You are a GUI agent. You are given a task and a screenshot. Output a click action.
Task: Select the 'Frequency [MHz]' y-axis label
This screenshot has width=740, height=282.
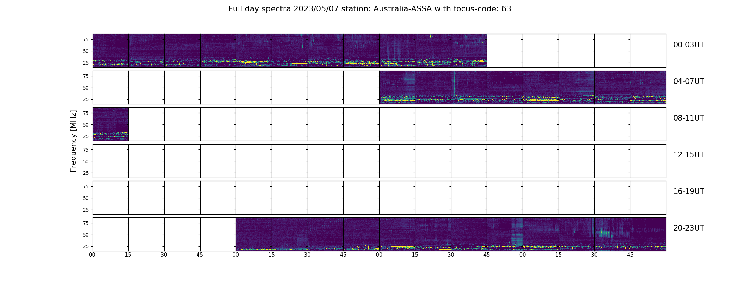pyautogui.click(x=73, y=141)
